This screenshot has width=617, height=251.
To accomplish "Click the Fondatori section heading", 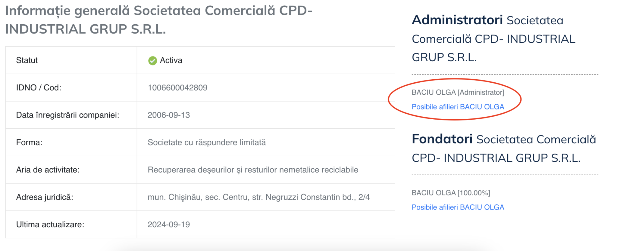I will point(442,139).
